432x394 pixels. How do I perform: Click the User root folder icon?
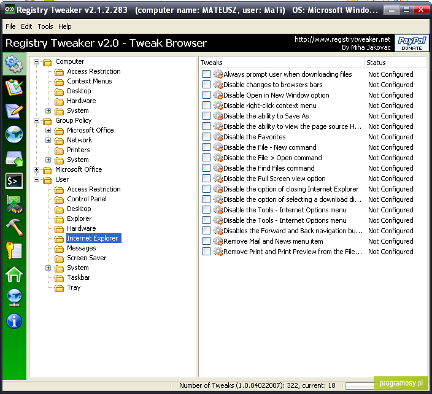[47, 180]
